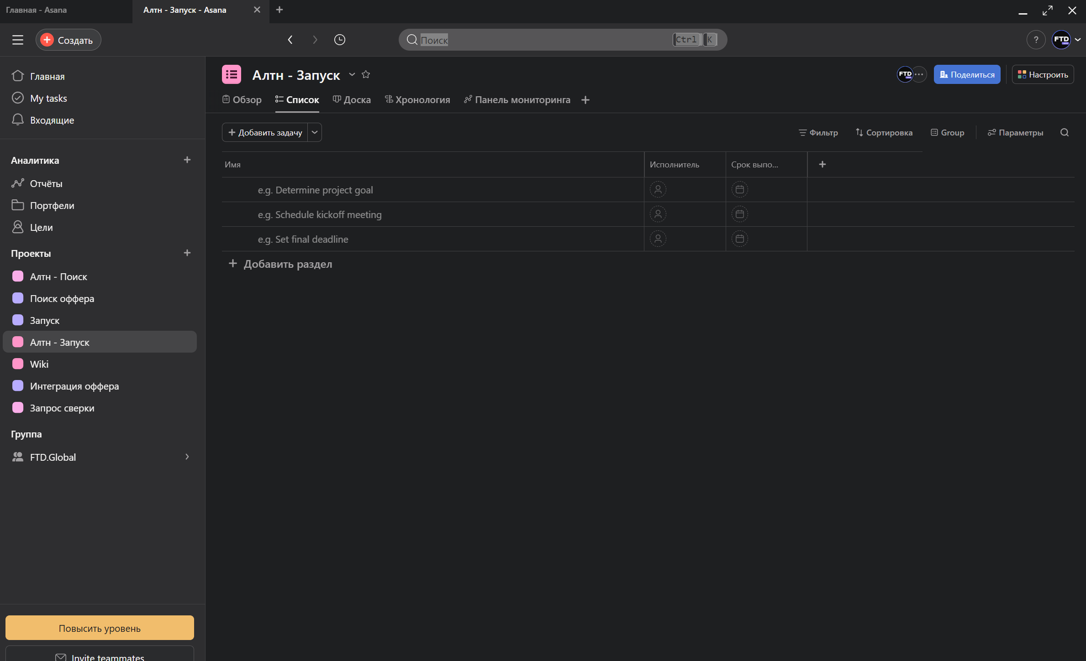Viewport: 1086px width, 661px height.
Task: Click the history clock icon
Action: 339,40
